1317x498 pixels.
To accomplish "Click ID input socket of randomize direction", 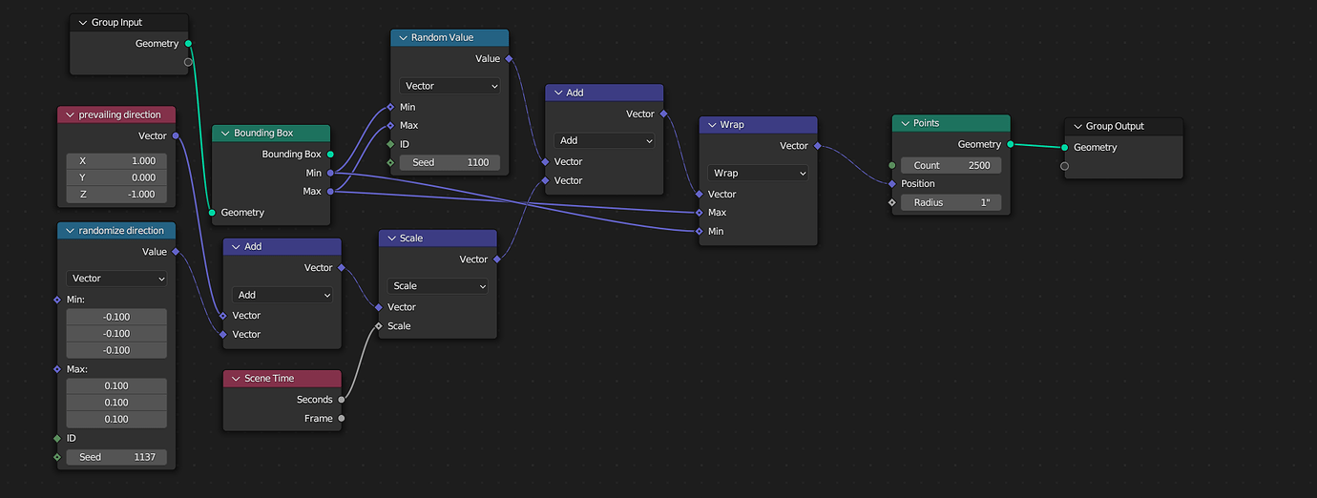I will pyautogui.click(x=57, y=438).
